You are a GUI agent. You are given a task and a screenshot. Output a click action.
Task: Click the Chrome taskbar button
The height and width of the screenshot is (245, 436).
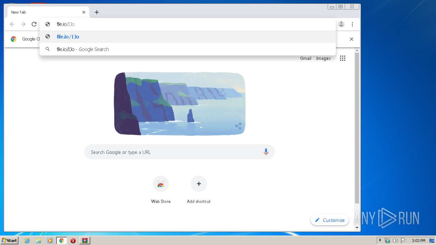[x=61, y=241]
